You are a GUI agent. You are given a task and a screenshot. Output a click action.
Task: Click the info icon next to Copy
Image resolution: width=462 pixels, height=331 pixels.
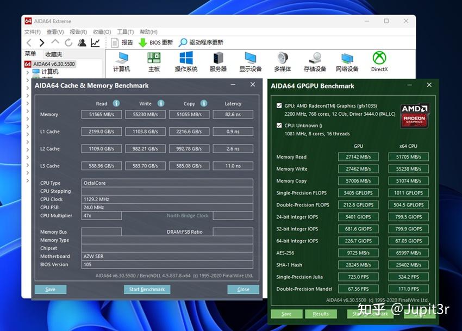204,103
